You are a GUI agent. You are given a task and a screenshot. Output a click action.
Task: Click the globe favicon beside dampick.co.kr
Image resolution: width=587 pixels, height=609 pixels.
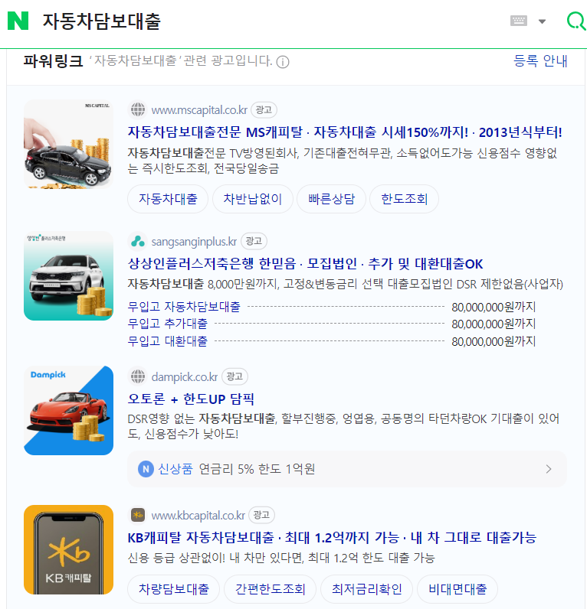[137, 376]
